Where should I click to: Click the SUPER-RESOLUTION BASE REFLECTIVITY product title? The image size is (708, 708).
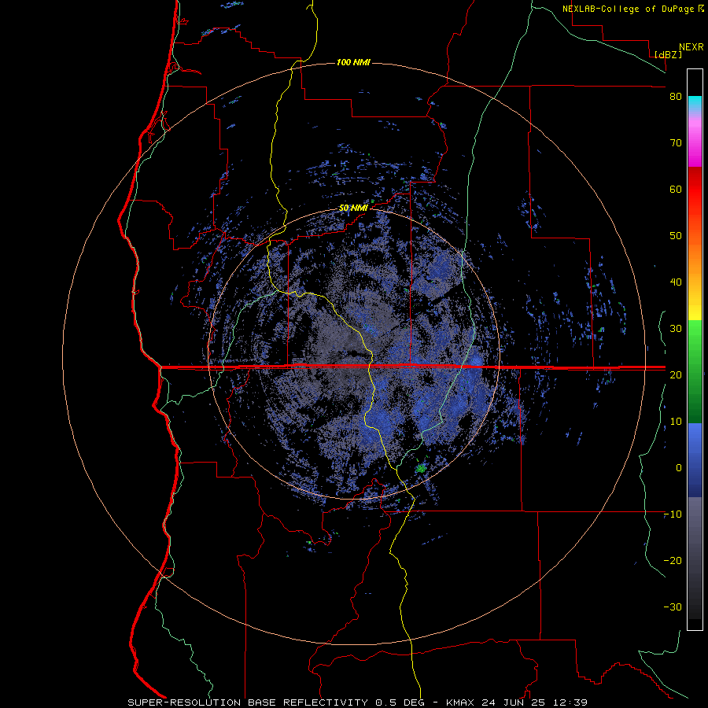(x=248, y=702)
